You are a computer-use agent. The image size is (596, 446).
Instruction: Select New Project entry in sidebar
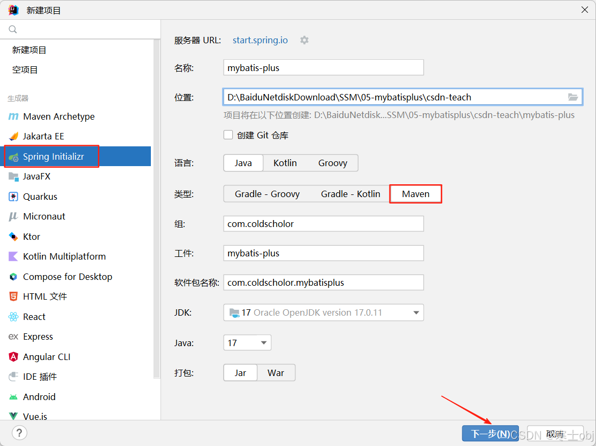[29, 50]
